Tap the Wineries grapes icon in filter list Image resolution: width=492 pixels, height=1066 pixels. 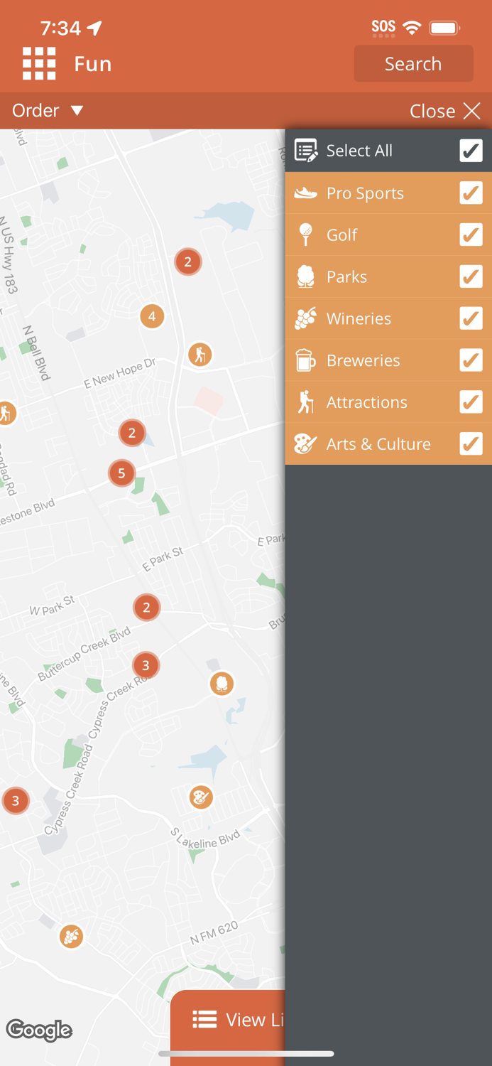click(305, 318)
